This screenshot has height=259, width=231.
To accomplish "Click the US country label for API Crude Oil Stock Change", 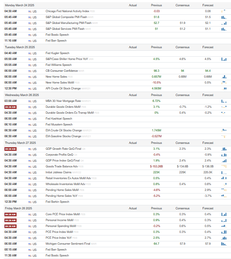I will tap(34, 89).
